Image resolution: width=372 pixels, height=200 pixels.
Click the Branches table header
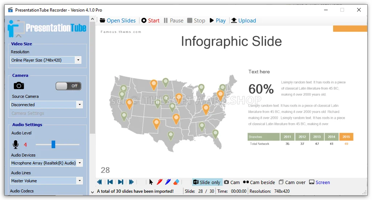(264, 137)
